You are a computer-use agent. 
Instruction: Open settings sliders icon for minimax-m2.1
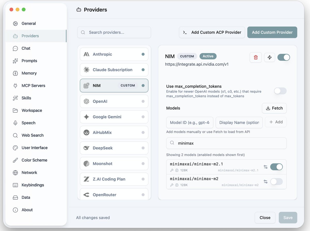(x=266, y=167)
